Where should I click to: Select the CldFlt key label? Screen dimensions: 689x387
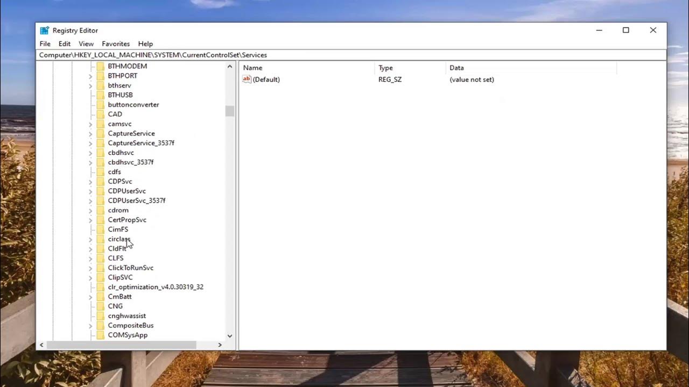pyautogui.click(x=117, y=249)
